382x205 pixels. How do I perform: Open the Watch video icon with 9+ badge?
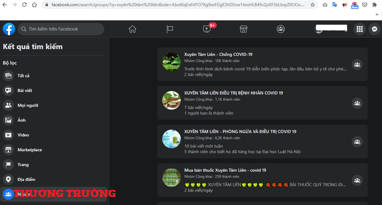207,29
